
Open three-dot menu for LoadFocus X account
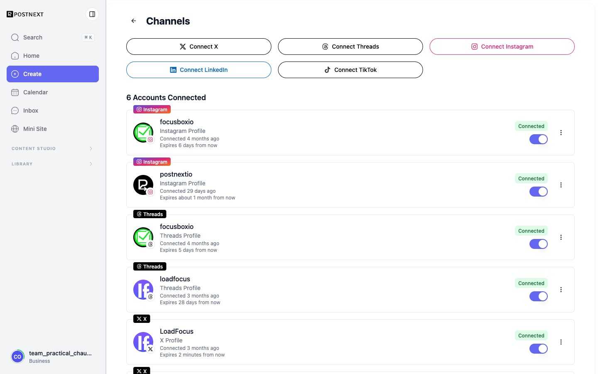pyautogui.click(x=561, y=342)
